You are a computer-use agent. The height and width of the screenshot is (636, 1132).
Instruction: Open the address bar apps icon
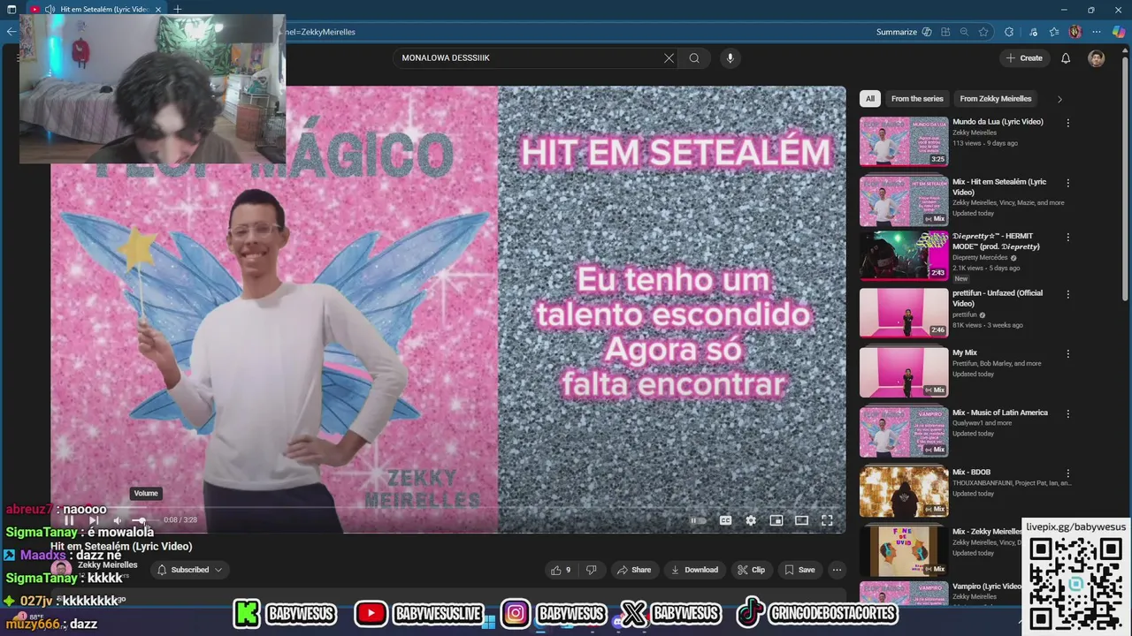(945, 32)
